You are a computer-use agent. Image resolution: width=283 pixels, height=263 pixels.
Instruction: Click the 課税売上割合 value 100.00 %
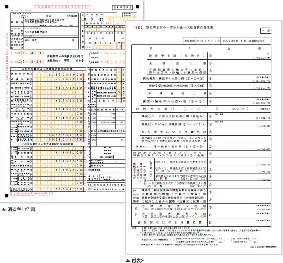(x=238, y=109)
